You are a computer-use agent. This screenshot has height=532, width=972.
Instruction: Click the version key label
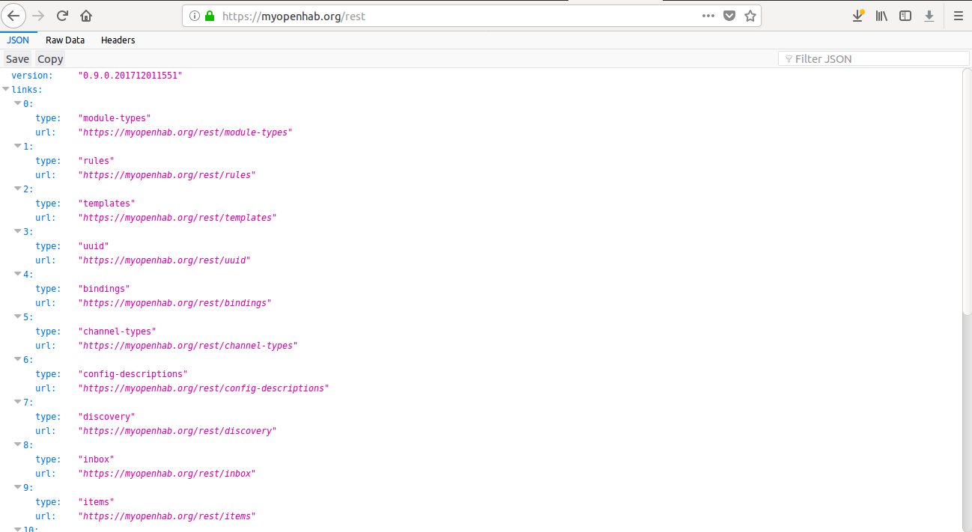[32, 76]
